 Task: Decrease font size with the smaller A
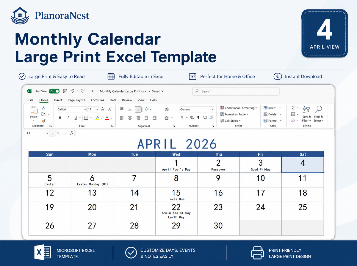pyautogui.click(x=110, y=109)
